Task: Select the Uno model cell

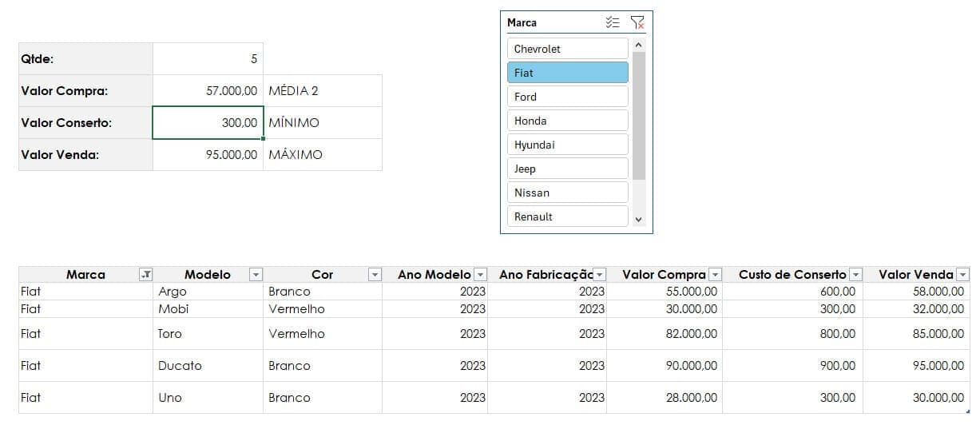Action: click(208, 398)
